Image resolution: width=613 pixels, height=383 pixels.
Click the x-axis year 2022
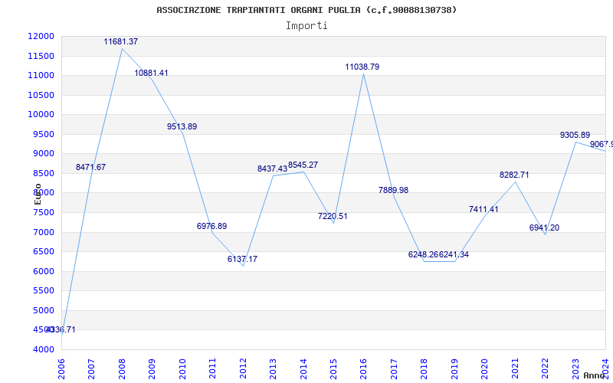545,369
